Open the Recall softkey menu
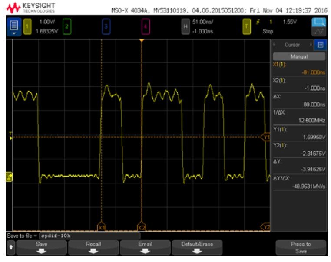Image resolution: width=331 pixels, height=262 pixels. click(x=93, y=248)
